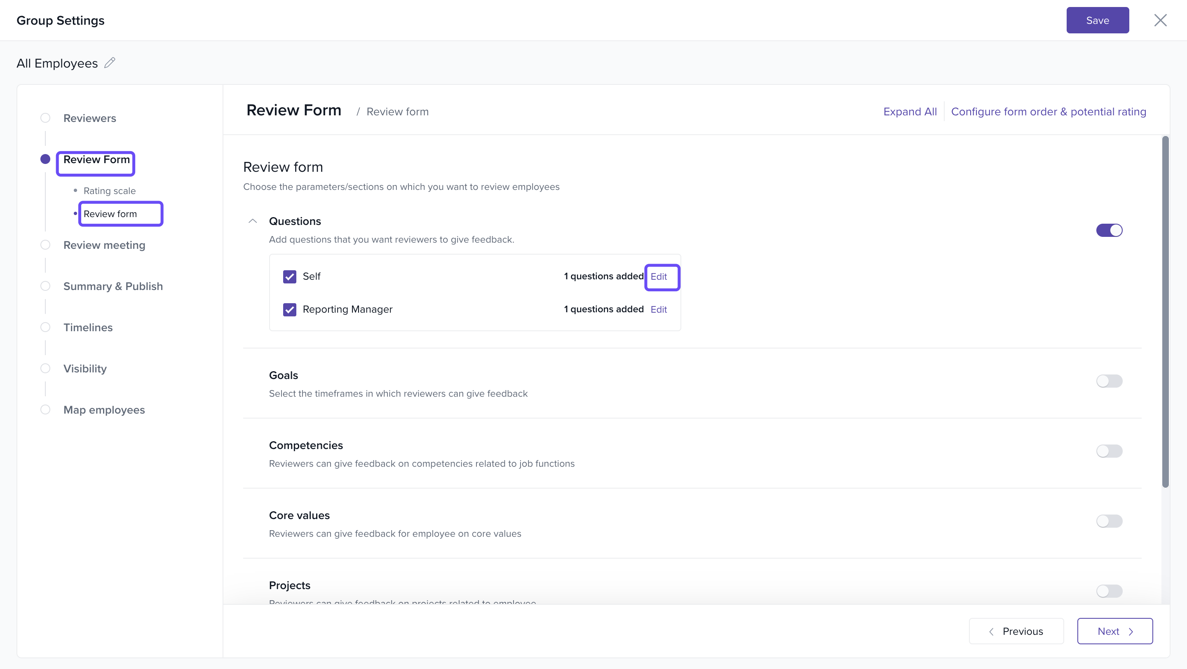Screen dimensions: 1187x669
Task: Close Group Settings with the X icon
Action: tap(1160, 20)
